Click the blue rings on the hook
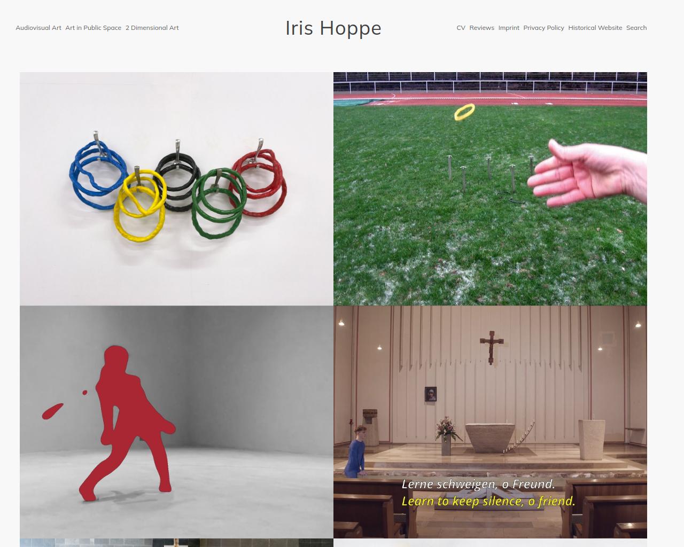Viewport: 684px width, 547px height. (x=95, y=167)
